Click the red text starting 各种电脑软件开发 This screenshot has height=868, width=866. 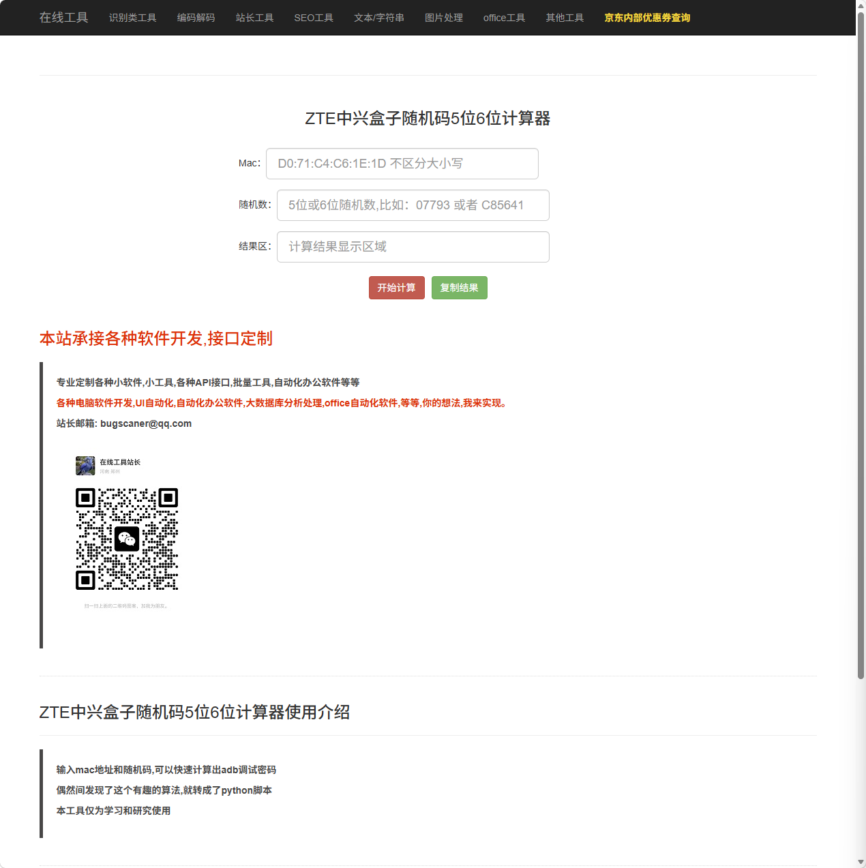pyautogui.click(x=283, y=403)
